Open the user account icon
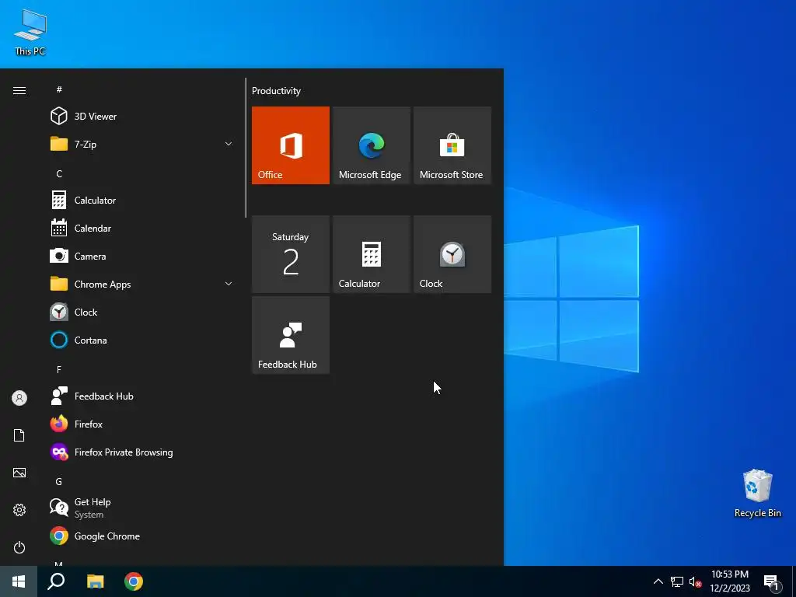The image size is (796, 597). [19, 398]
